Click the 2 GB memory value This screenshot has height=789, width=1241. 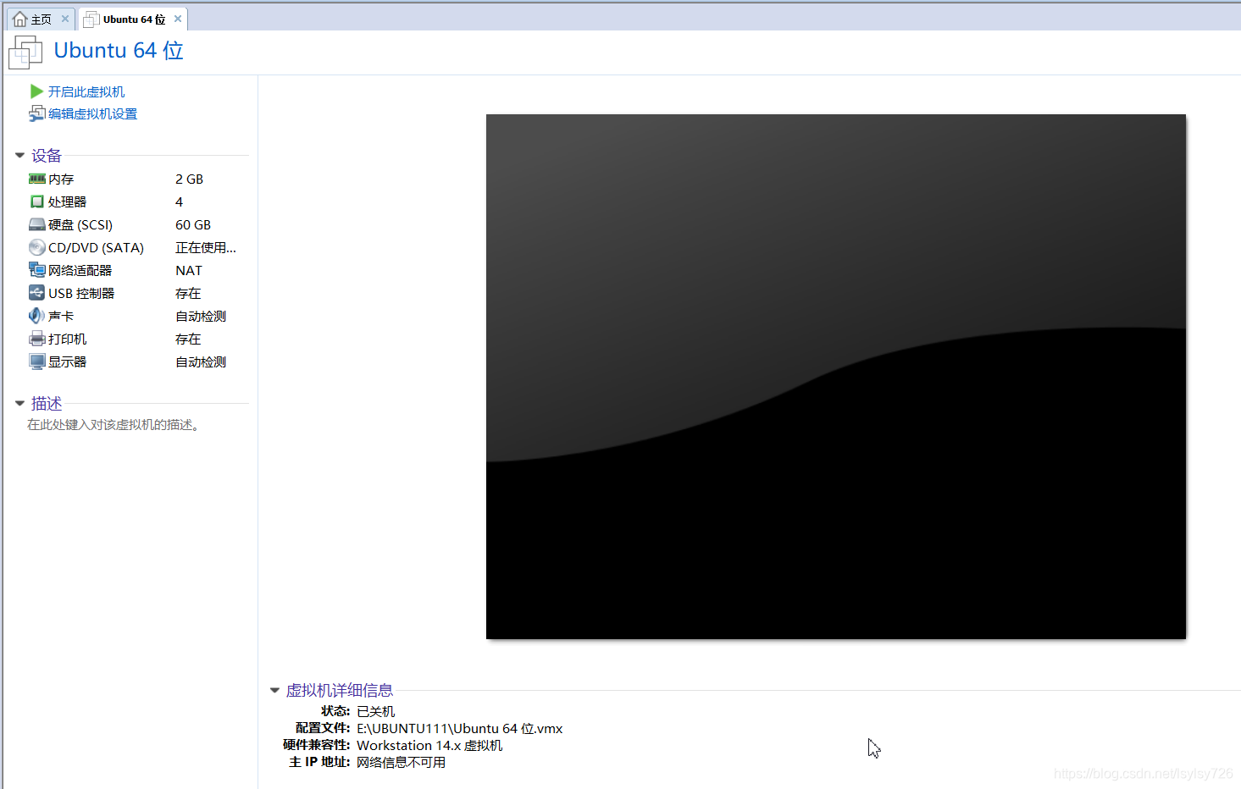[189, 179]
